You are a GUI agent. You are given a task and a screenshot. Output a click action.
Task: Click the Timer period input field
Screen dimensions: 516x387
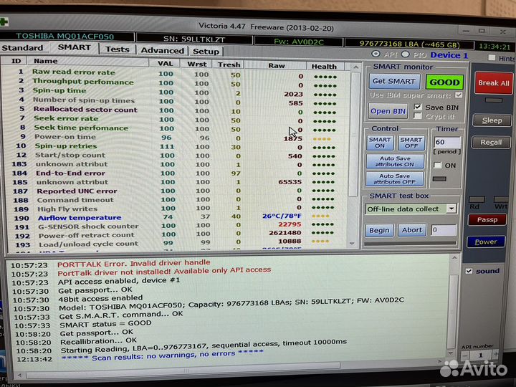[446, 143]
